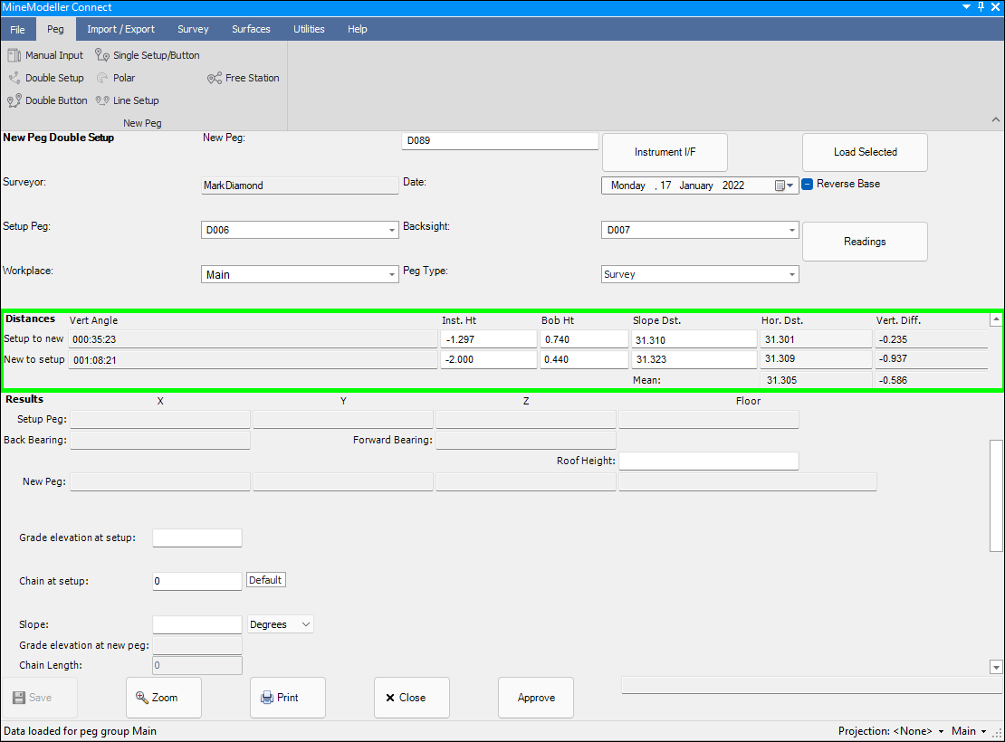Choose the Line Setup icon
The width and height of the screenshot is (1005, 742).
102,100
